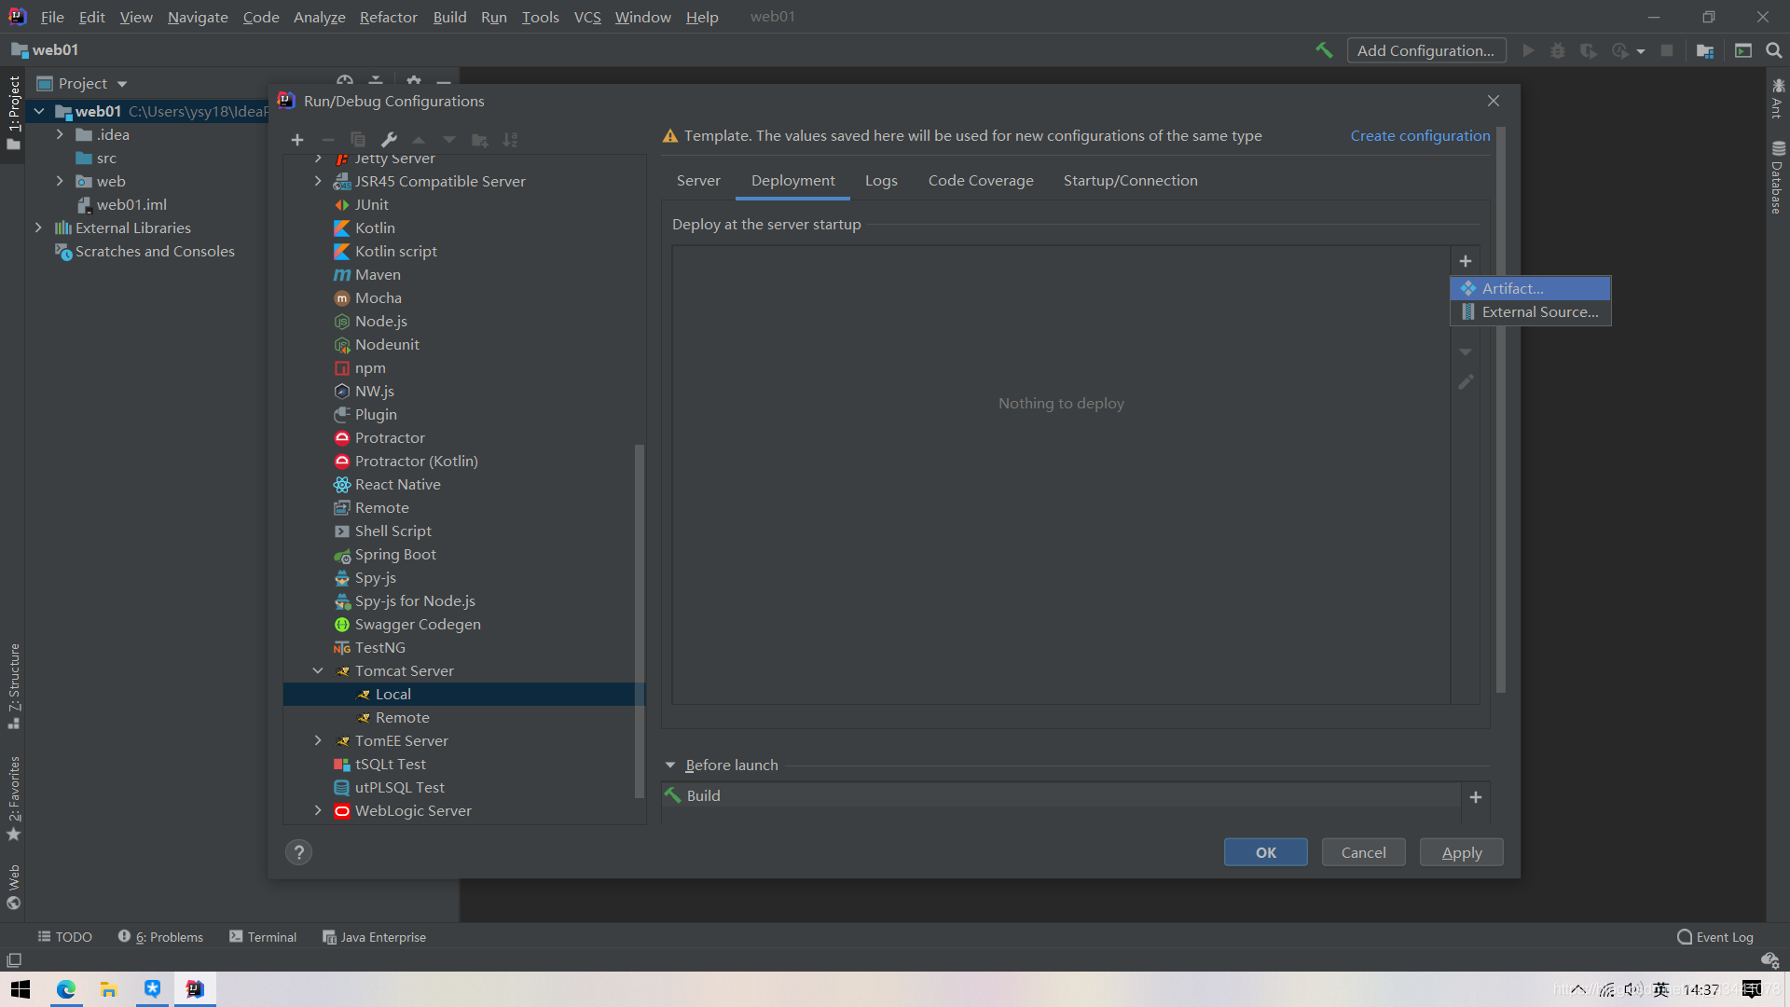The width and height of the screenshot is (1790, 1007).
Task: Click the add configuration plus icon
Action: pos(297,140)
